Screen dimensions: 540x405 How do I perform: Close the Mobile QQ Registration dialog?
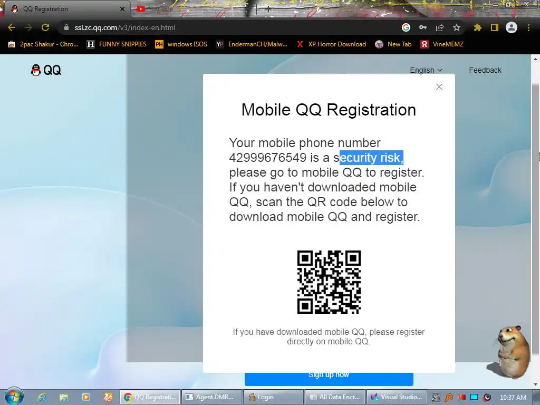click(439, 87)
